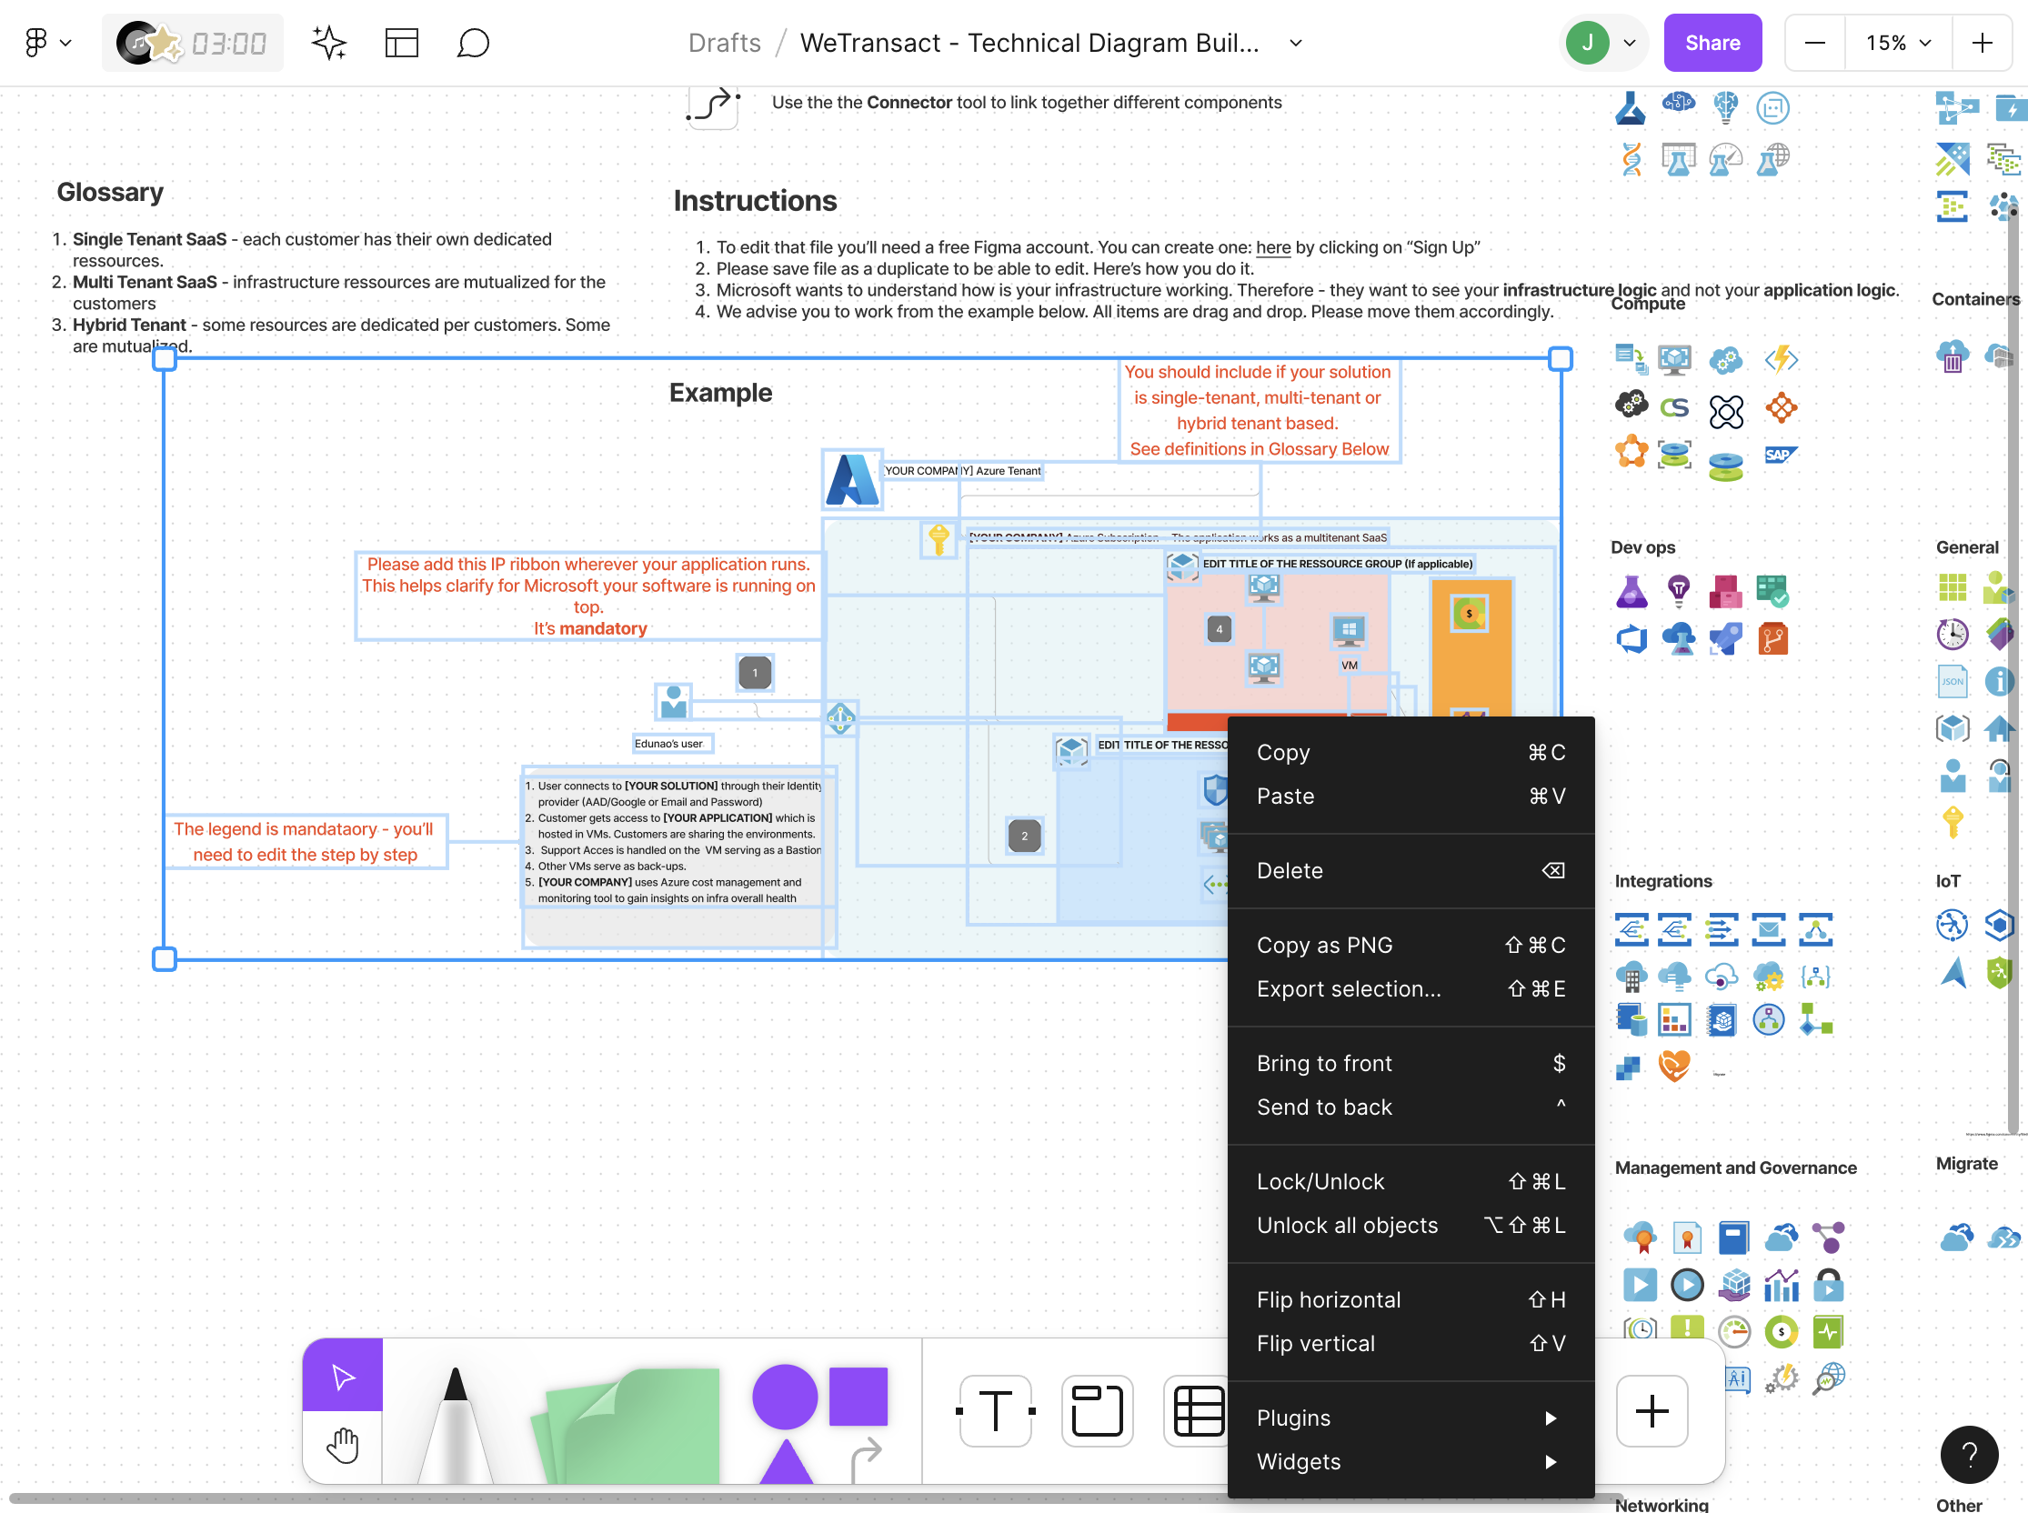
Task: Choose Copy from context menu
Action: pyautogui.click(x=1411, y=752)
